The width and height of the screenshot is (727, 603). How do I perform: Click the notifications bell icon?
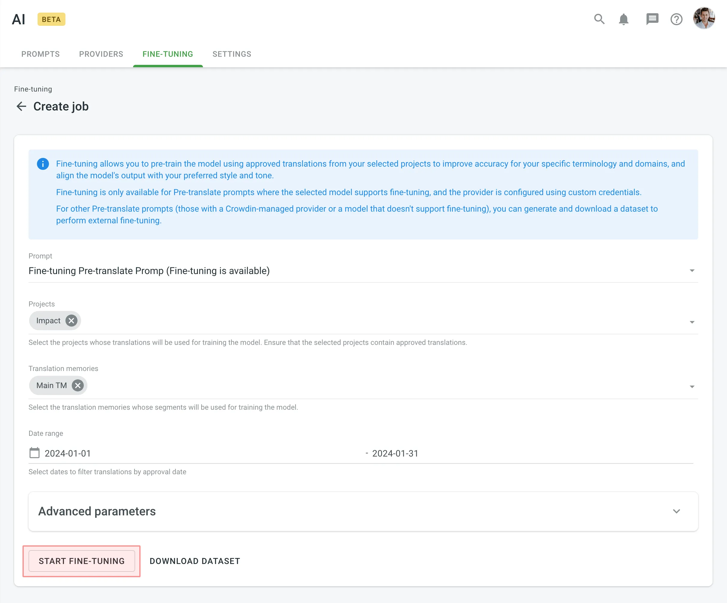[x=624, y=20]
